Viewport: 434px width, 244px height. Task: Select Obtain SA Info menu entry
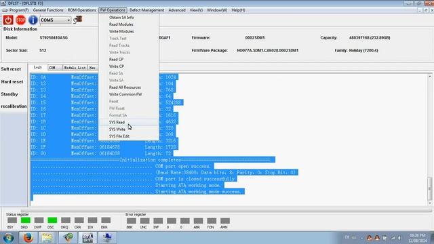[x=129, y=18]
